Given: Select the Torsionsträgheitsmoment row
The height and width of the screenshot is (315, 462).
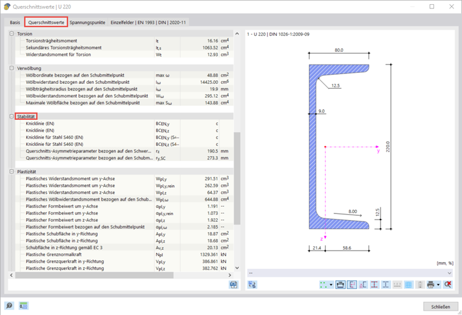Looking at the screenshot, I should pyautogui.click(x=125, y=41).
